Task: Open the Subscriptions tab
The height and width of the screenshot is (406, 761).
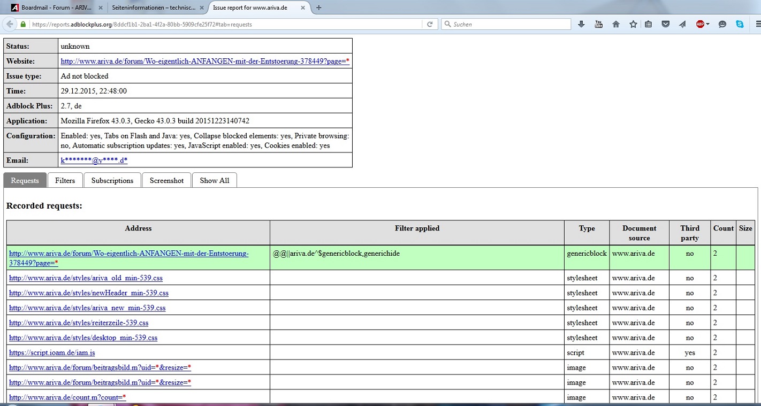Action: [x=112, y=180]
